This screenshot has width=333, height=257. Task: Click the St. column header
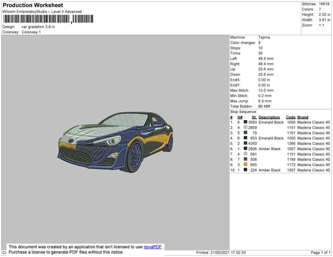click(254, 117)
